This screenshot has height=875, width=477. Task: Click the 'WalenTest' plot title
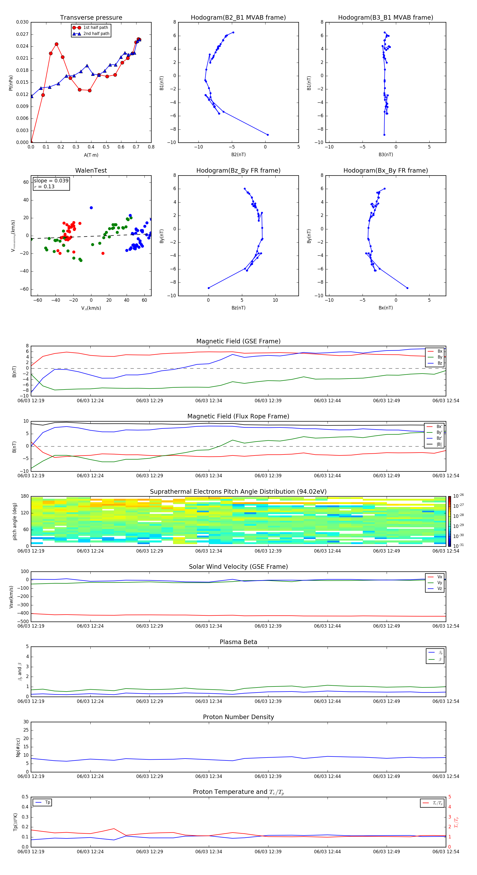91,170
